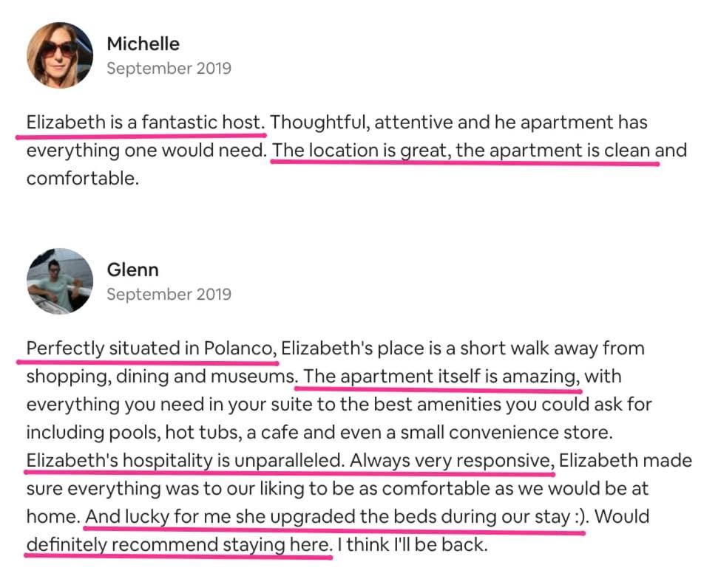
Task: Click 'definitely recommend staying here' text
Action: [179, 545]
